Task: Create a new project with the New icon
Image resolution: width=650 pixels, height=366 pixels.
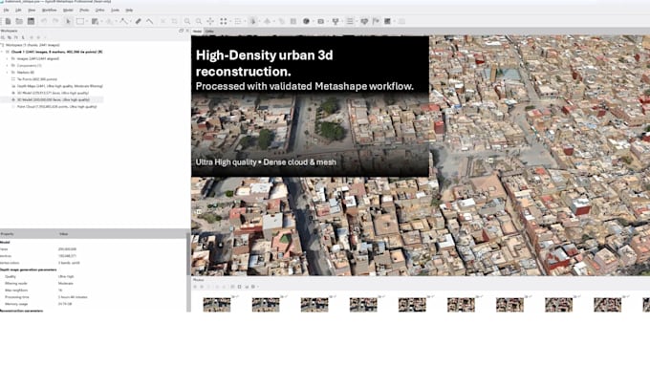Action: pyautogui.click(x=8, y=21)
